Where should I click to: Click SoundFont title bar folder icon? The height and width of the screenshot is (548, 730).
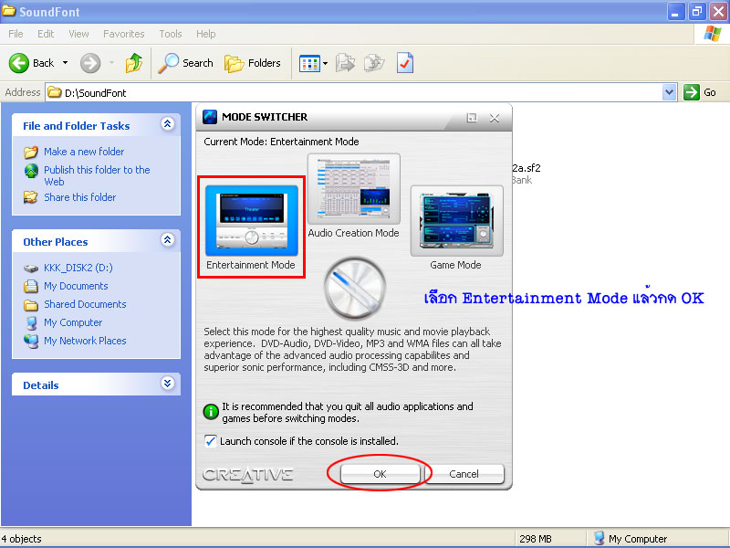[x=9, y=10]
